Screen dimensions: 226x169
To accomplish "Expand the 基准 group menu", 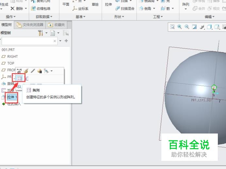I will tap(80, 17).
